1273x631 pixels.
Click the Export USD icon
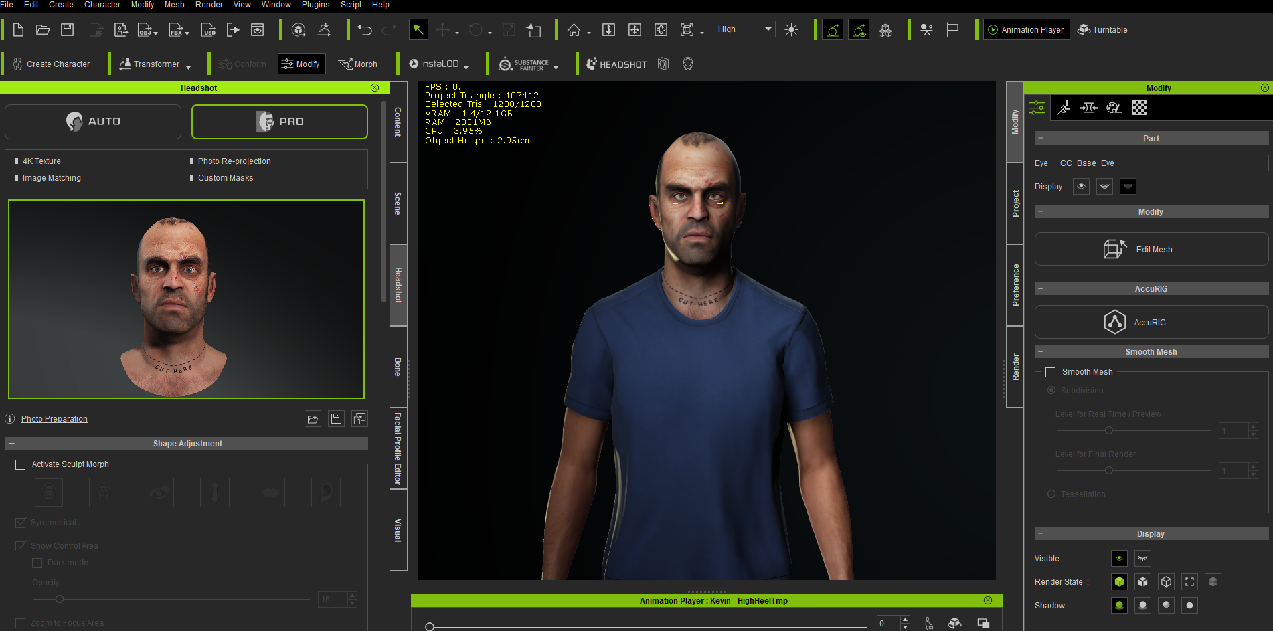point(209,30)
